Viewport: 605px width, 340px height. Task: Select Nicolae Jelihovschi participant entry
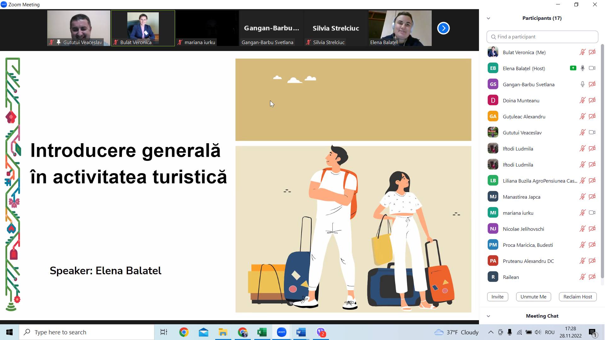[523, 229]
